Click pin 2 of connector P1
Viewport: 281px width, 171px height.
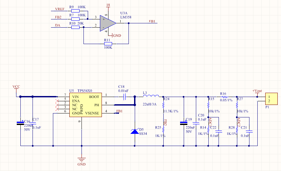pyautogui.click(x=269, y=101)
